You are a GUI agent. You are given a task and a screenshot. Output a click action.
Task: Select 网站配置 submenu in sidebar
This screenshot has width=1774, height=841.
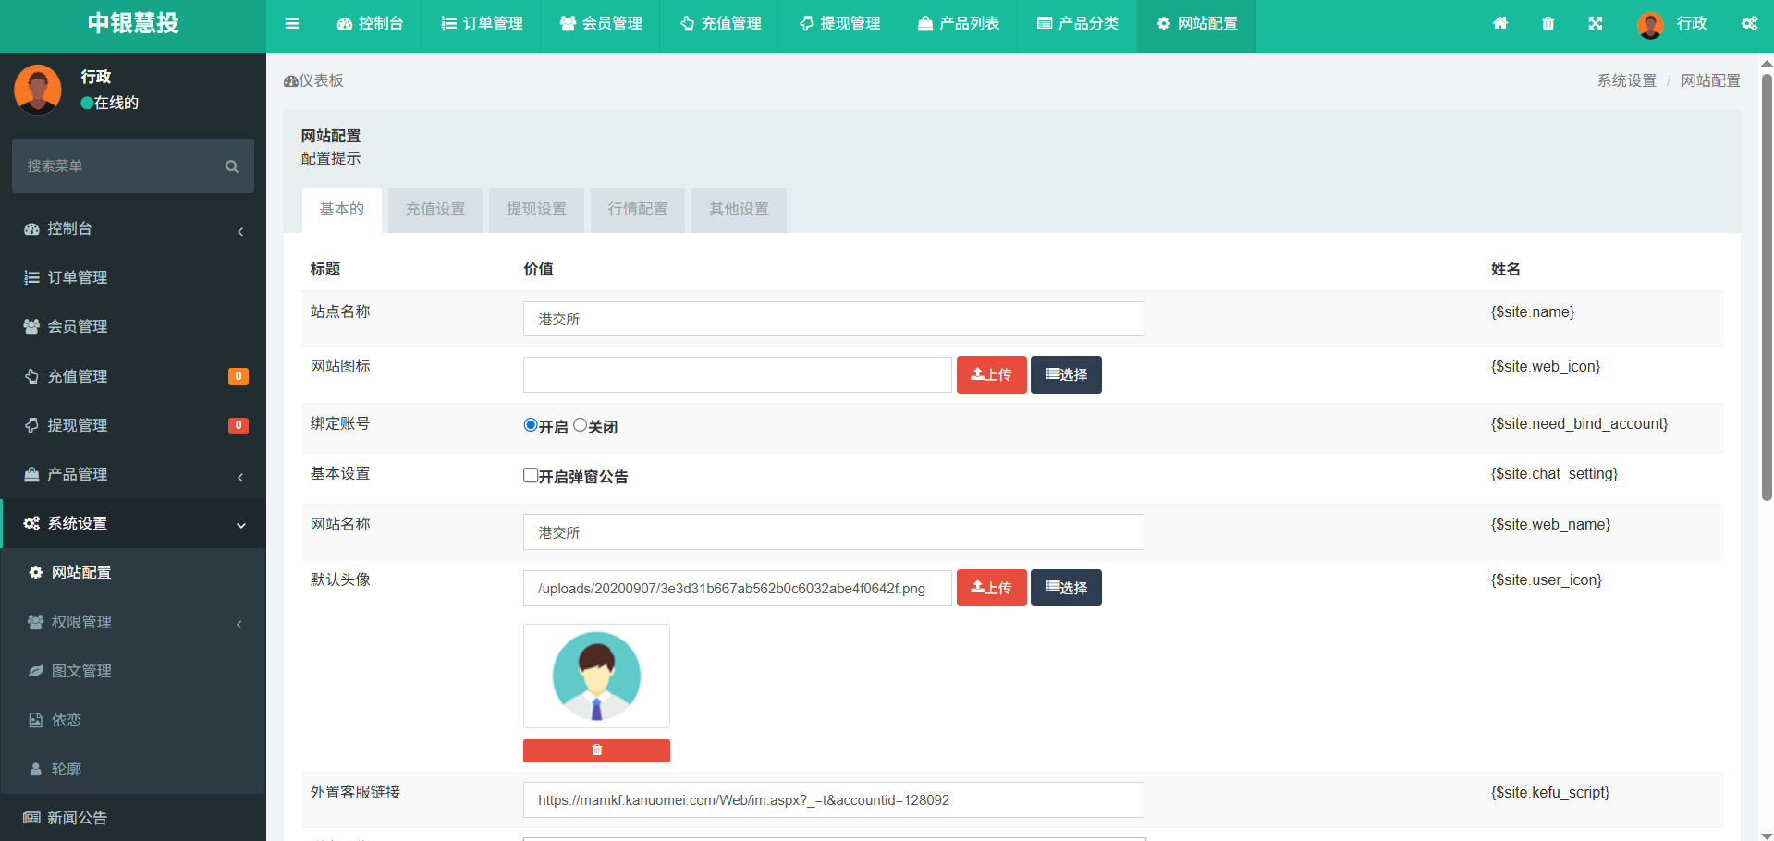133,572
